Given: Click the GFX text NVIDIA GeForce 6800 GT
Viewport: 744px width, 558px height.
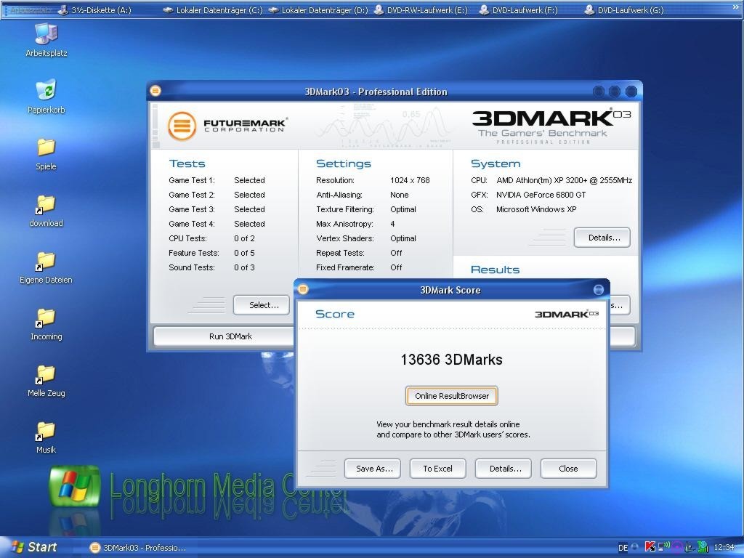Looking at the screenshot, I should click(x=541, y=195).
